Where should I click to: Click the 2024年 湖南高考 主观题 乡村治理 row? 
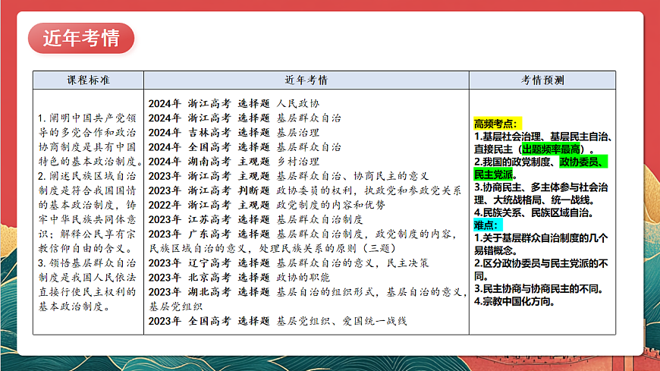[x=234, y=162]
